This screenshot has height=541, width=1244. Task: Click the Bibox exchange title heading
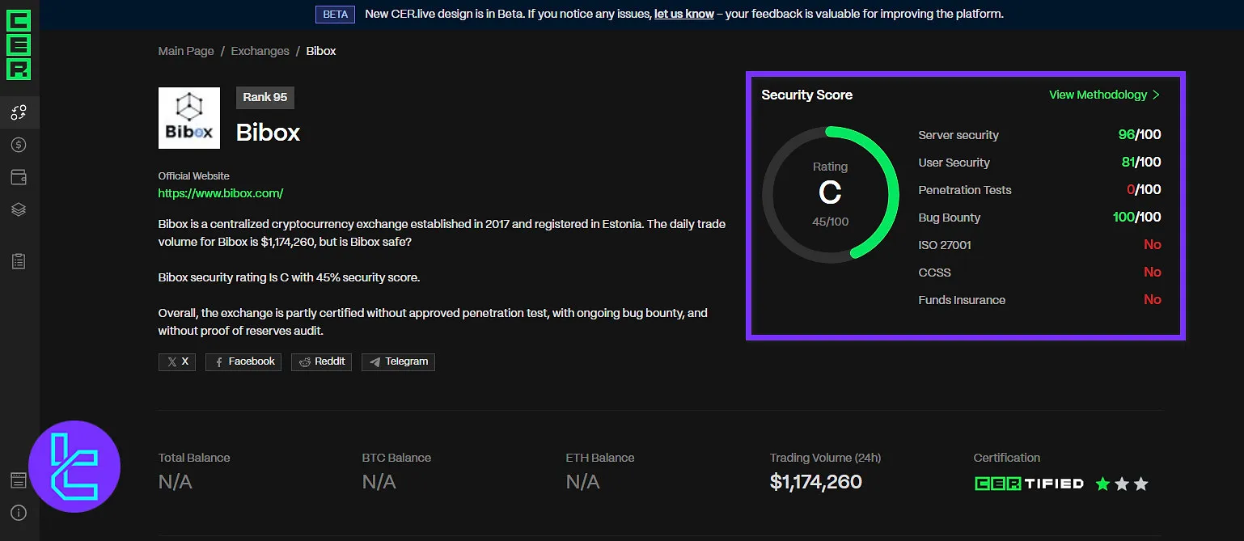[268, 133]
